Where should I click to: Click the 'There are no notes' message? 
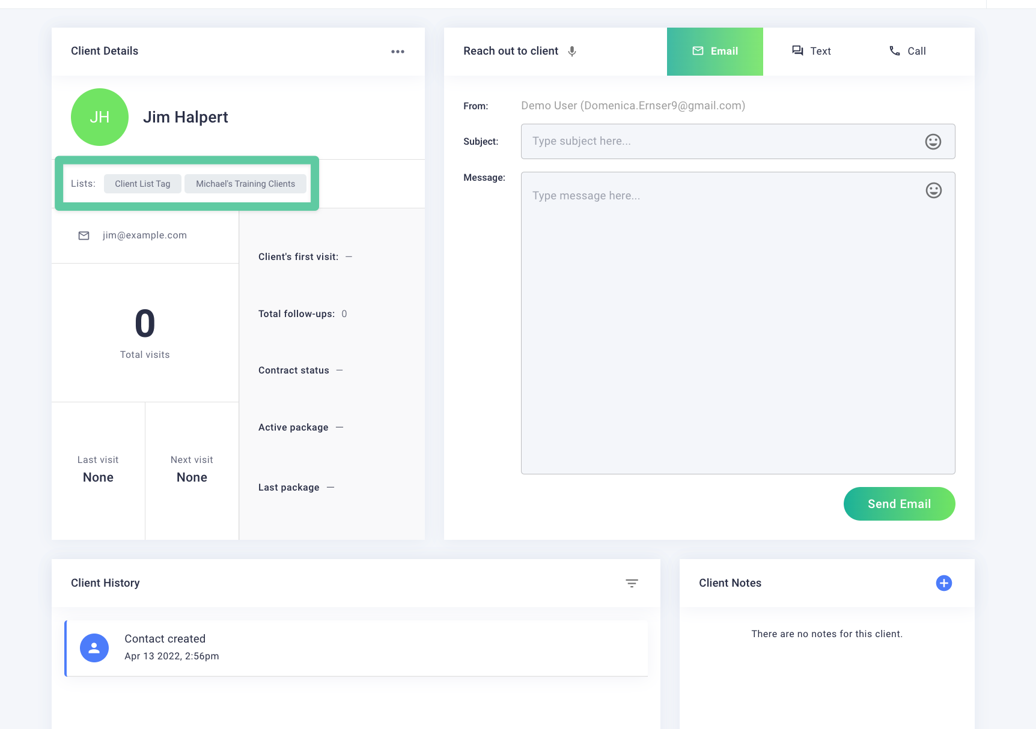(x=827, y=634)
